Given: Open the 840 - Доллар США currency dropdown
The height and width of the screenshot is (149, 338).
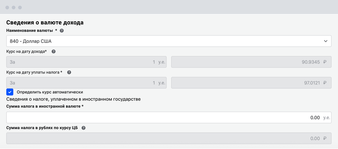Looking at the screenshot, I should pos(169,41).
